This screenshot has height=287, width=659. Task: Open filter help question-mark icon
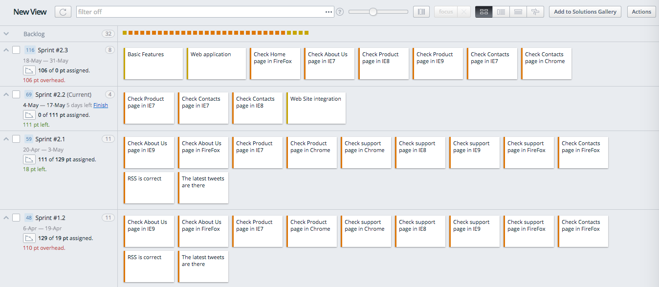tap(340, 12)
